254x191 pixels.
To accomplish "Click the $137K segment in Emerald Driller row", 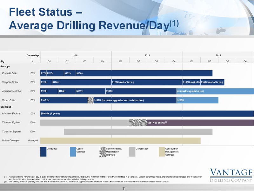I will pos(55,73).
